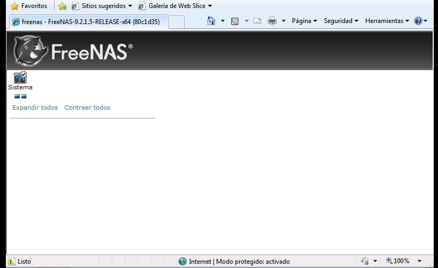The image size is (438, 268).
Task: Click the FreeNAS shark logo
Action: [30, 51]
